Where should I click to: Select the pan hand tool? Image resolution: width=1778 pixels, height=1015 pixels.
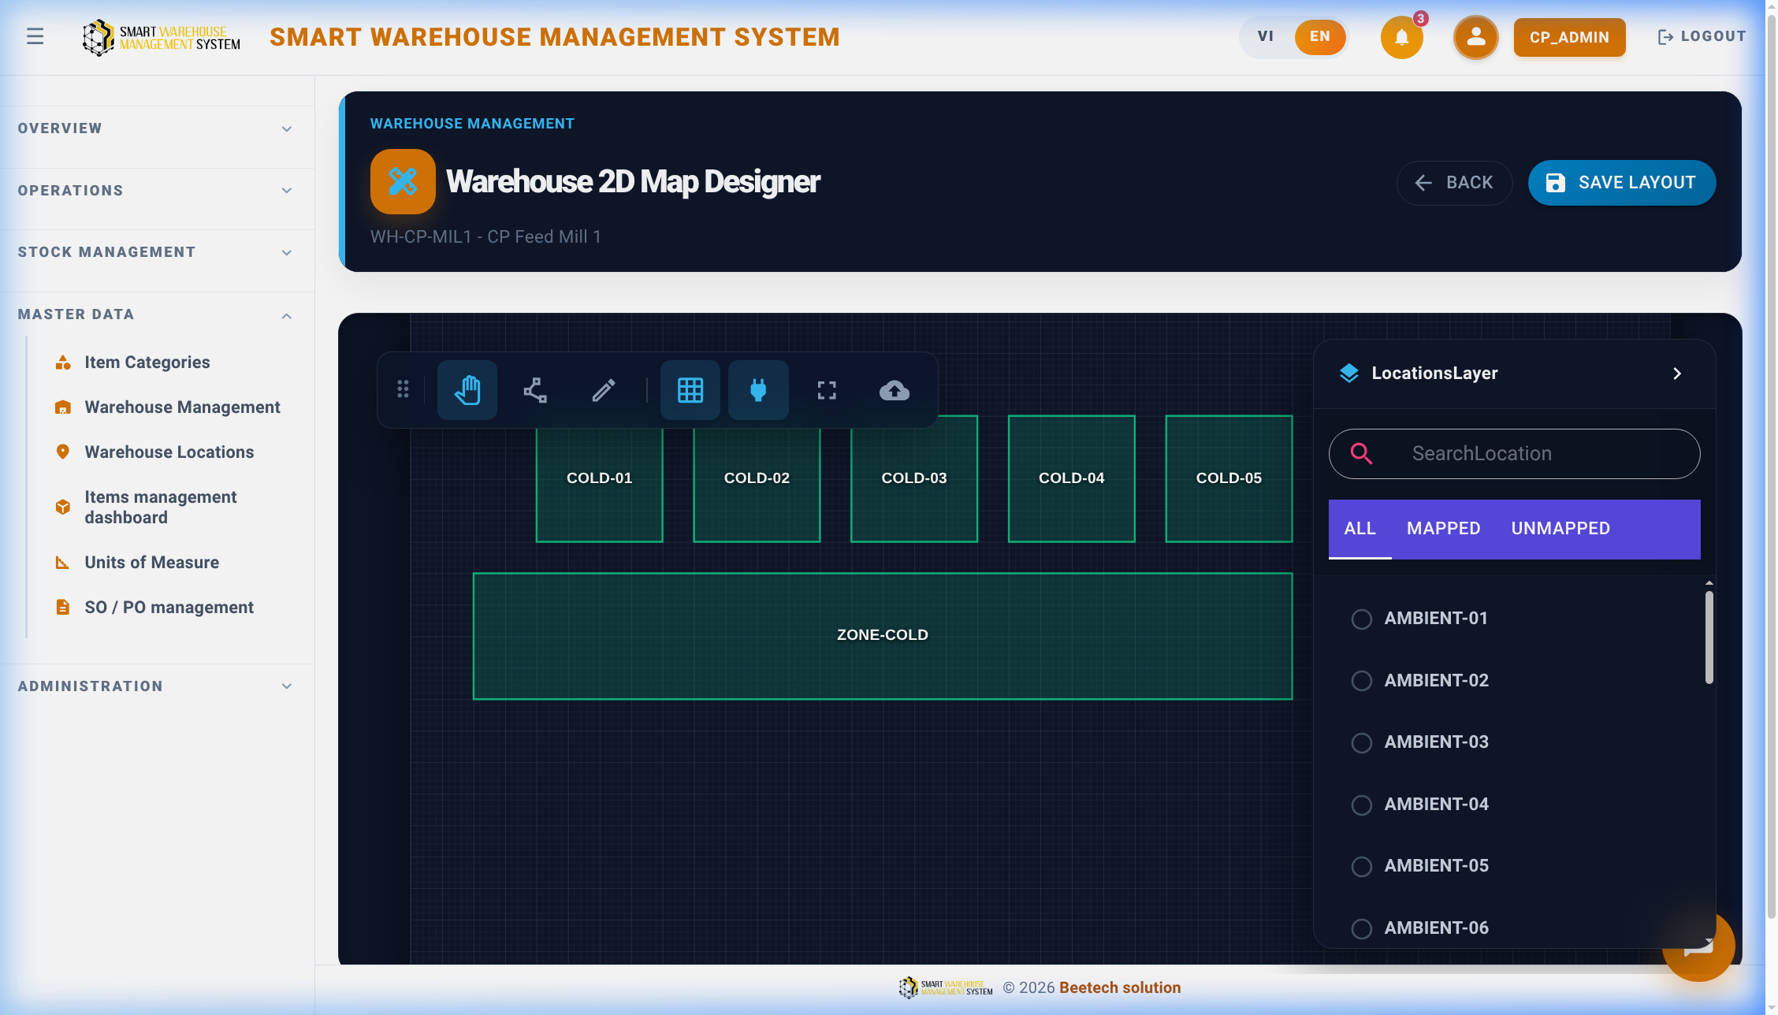click(x=467, y=390)
